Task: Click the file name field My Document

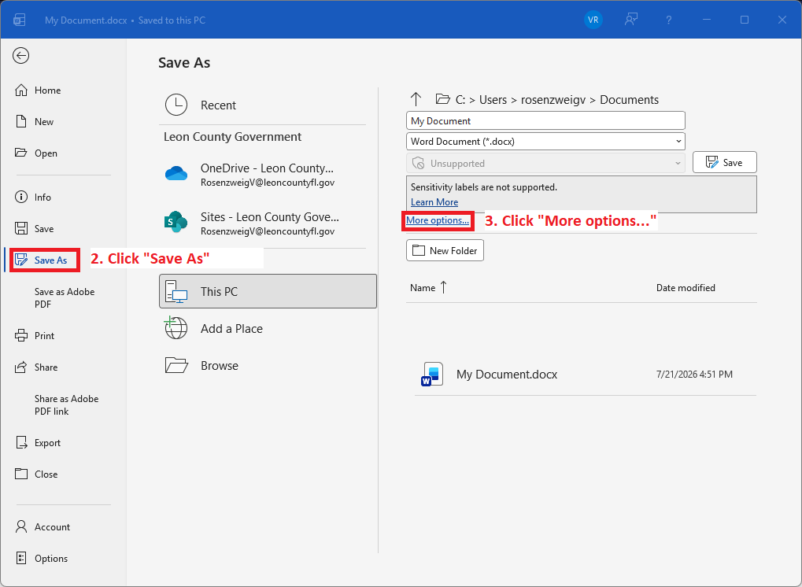Action: click(545, 120)
